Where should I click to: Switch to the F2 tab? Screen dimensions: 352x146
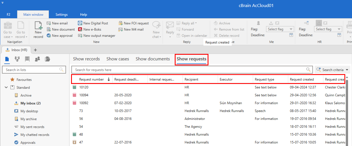9,15
